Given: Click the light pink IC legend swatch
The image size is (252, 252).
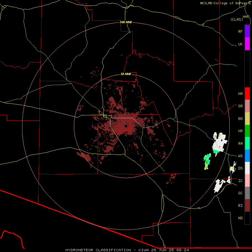Looking at the screenshot, I should tap(247, 181).
